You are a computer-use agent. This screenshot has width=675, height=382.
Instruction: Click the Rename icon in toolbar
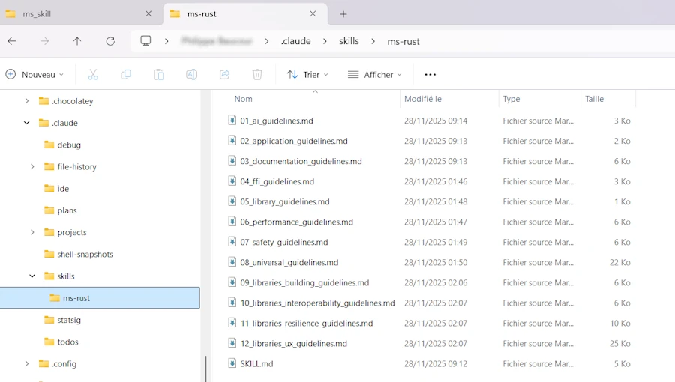pyautogui.click(x=191, y=74)
